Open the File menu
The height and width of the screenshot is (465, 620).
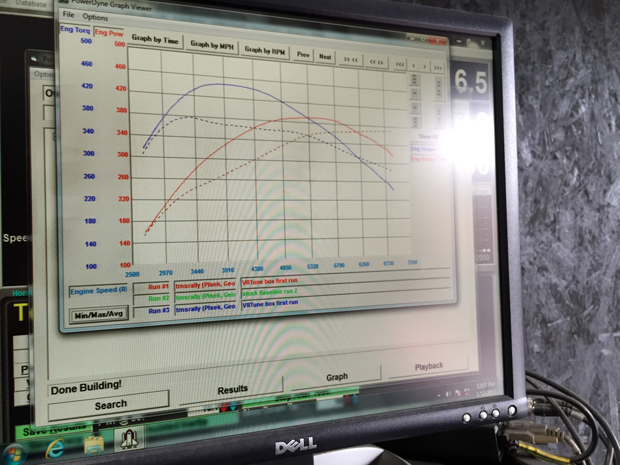[x=68, y=14]
